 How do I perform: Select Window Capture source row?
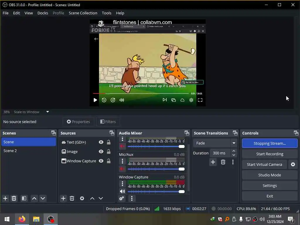point(87,161)
